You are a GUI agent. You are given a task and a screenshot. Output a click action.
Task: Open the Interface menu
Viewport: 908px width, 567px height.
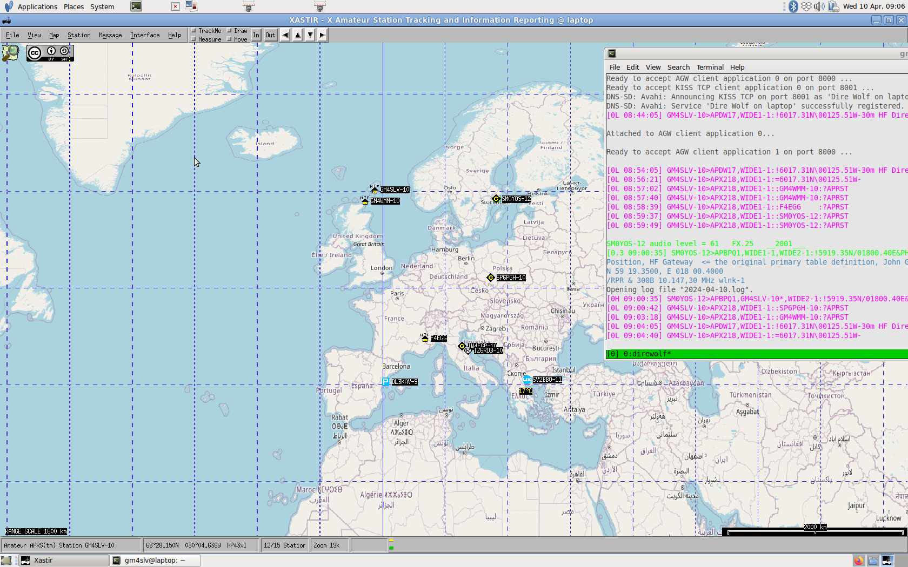(x=145, y=35)
